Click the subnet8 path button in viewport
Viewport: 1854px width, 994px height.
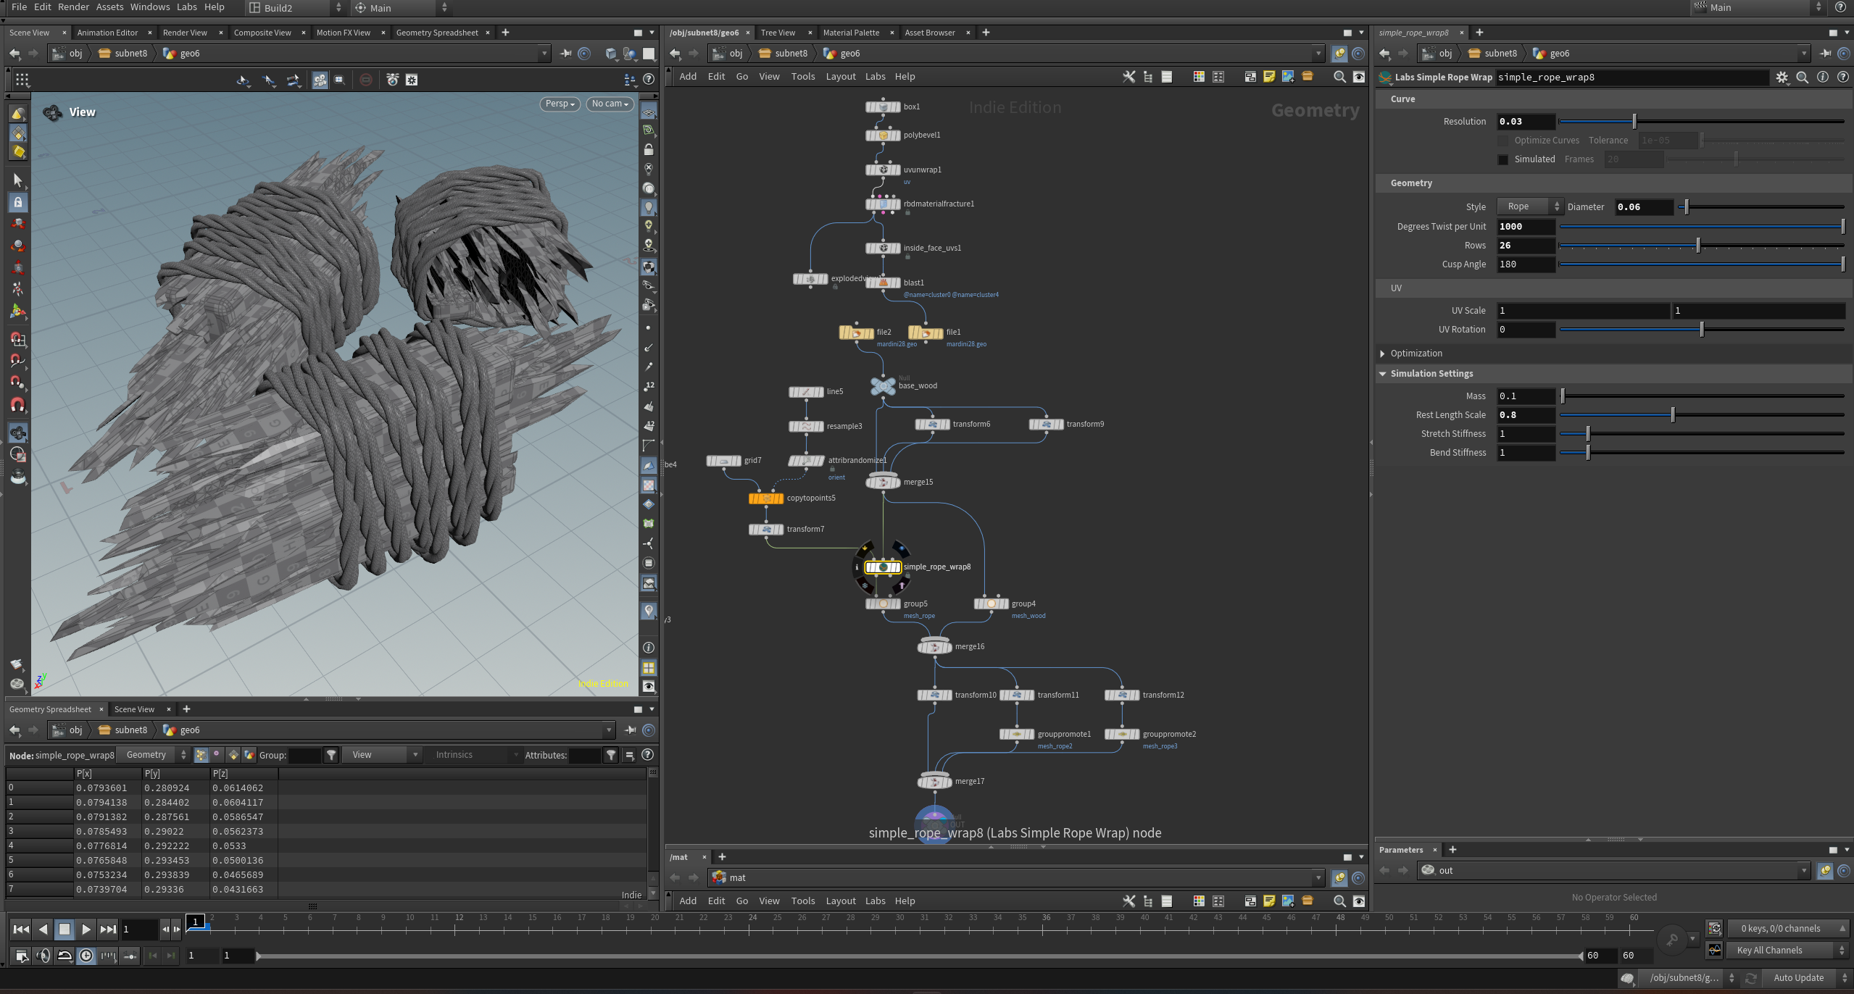point(123,54)
